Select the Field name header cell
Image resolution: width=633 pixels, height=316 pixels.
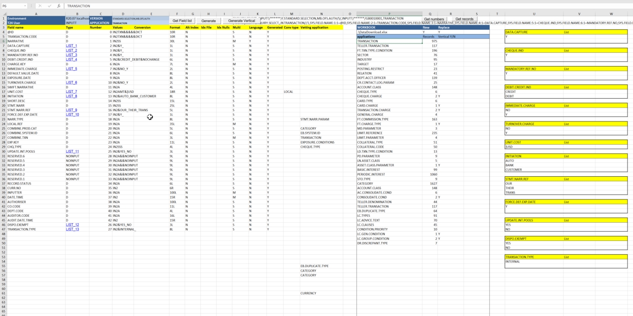(36, 28)
